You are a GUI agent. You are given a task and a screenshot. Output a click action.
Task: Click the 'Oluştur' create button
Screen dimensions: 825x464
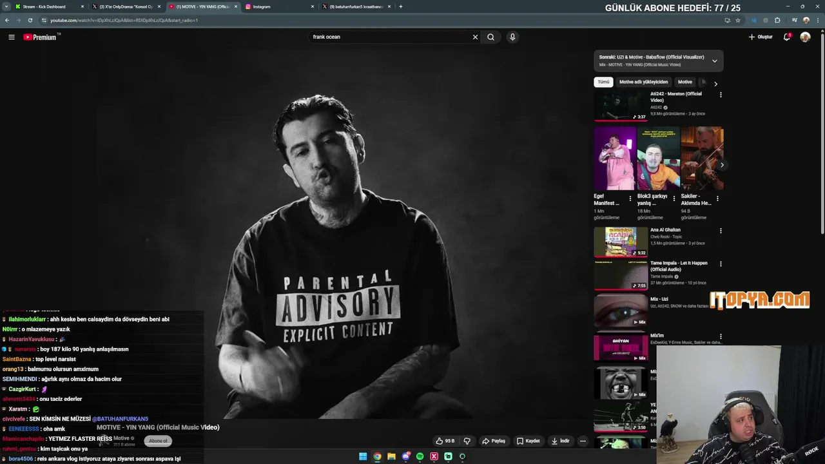coord(761,37)
